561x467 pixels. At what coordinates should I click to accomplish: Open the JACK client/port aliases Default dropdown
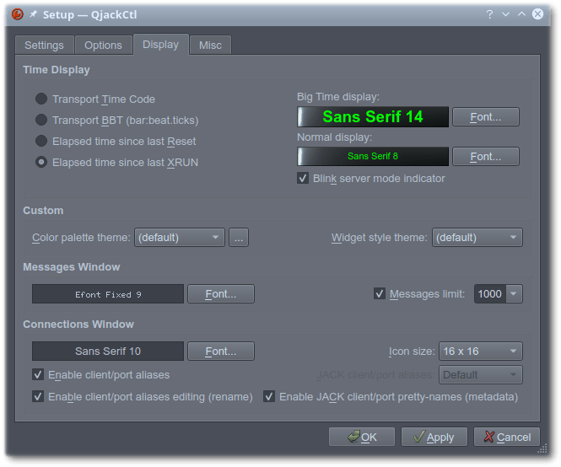[481, 375]
